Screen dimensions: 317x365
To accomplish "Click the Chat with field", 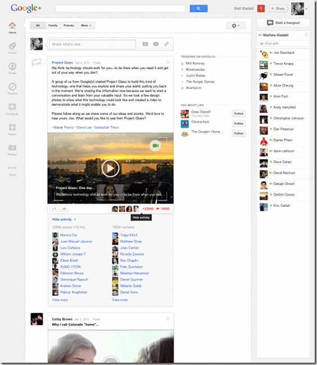I will pos(283,43).
